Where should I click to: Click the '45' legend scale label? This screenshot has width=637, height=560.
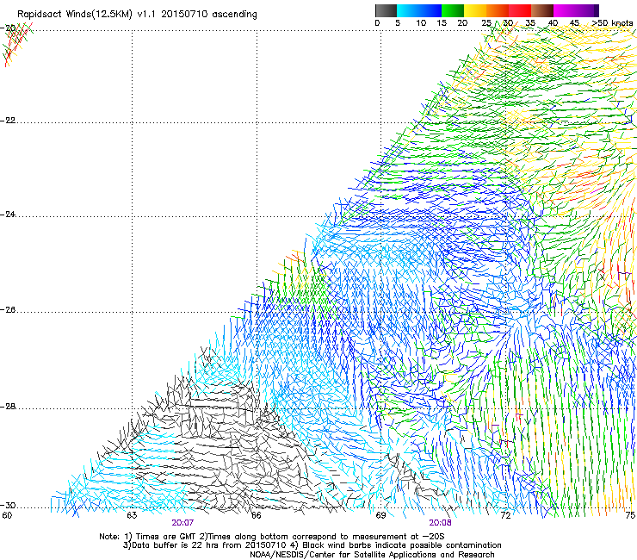coord(574,23)
